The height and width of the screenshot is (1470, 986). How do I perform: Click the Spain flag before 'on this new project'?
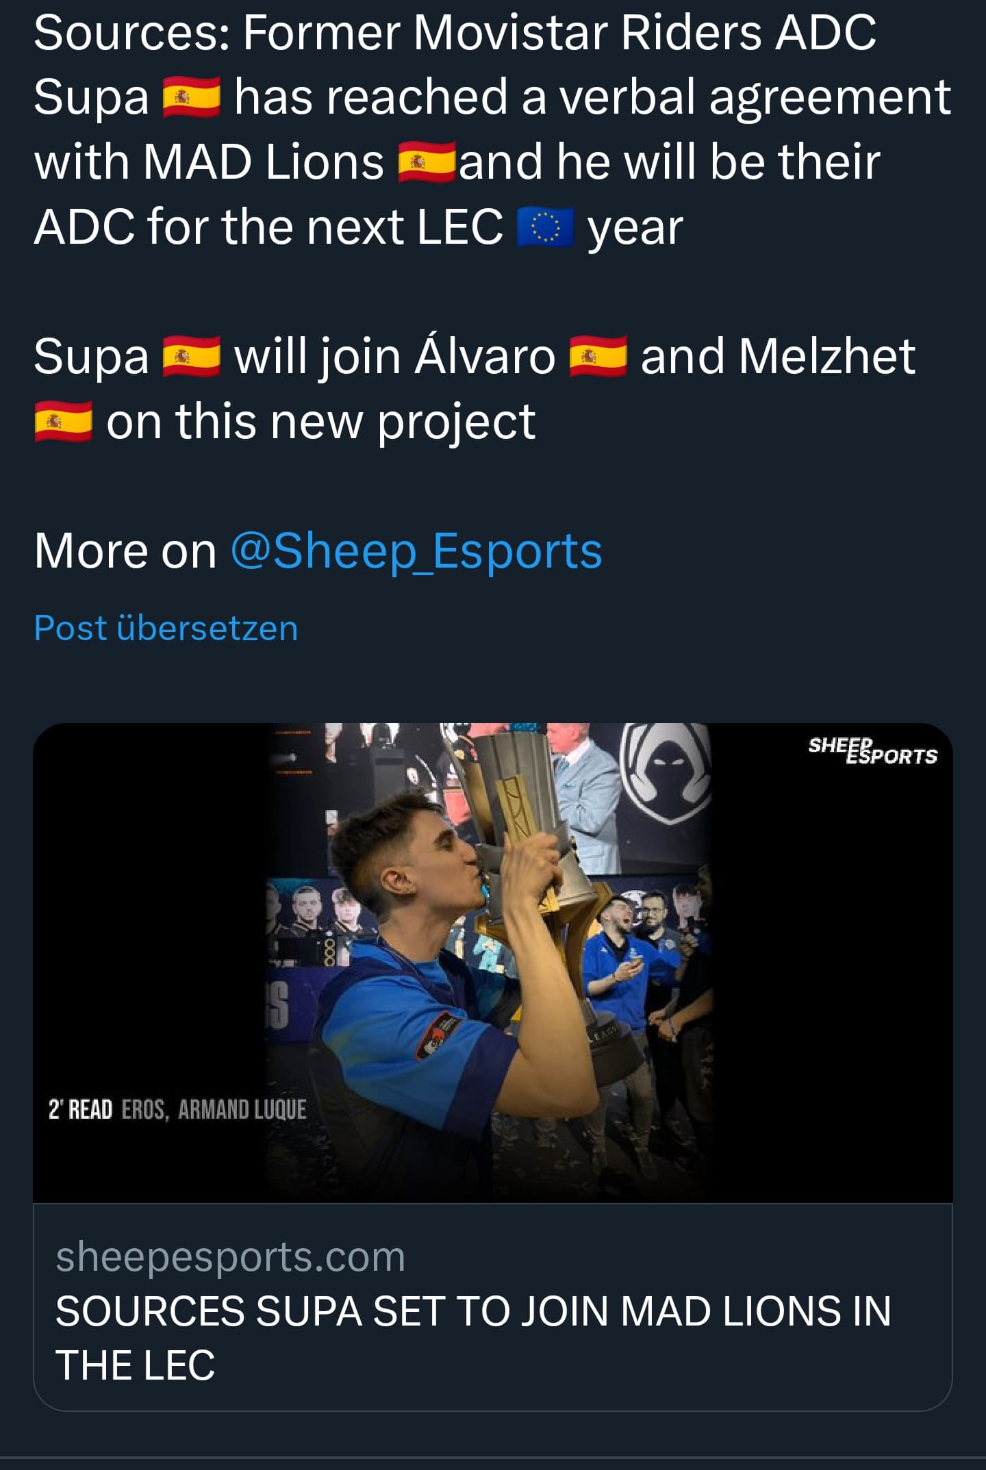(x=64, y=422)
